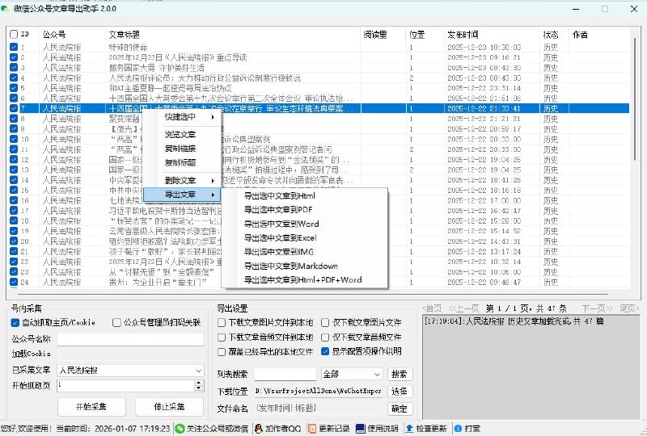The width and height of the screenshot is (647, 436).
Task: Expand the 快捷选中 submenu
Action: tap(181, 117)
